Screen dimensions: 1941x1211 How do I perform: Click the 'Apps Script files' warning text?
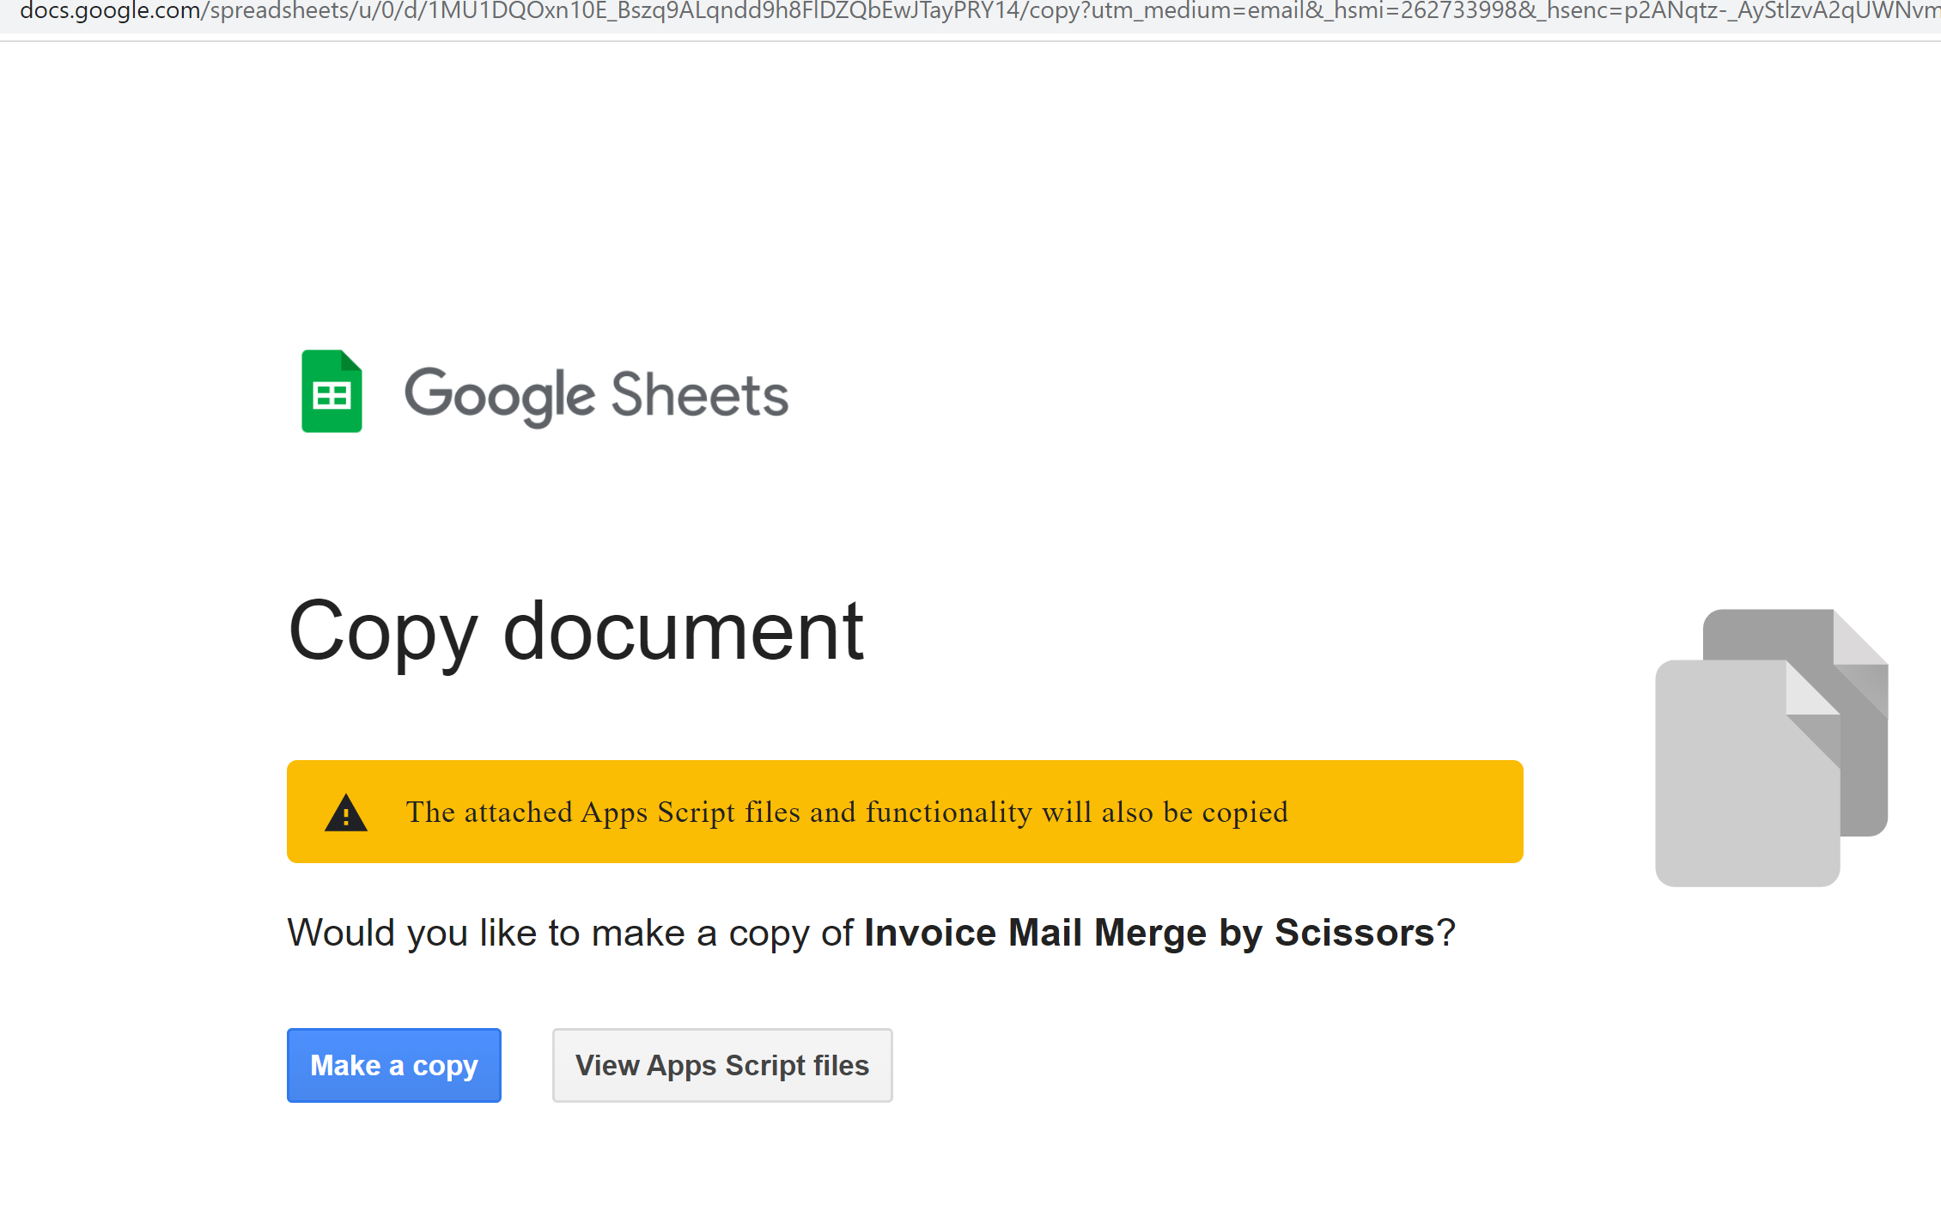click(x=690, y=812)
